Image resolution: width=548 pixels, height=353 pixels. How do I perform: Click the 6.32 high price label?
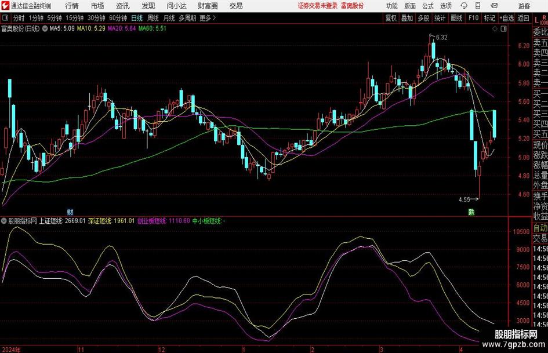(x=442, y=38)
